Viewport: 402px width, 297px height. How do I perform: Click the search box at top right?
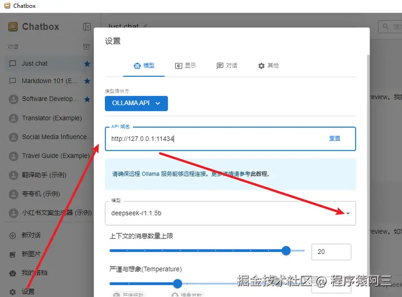pos(390,27)
